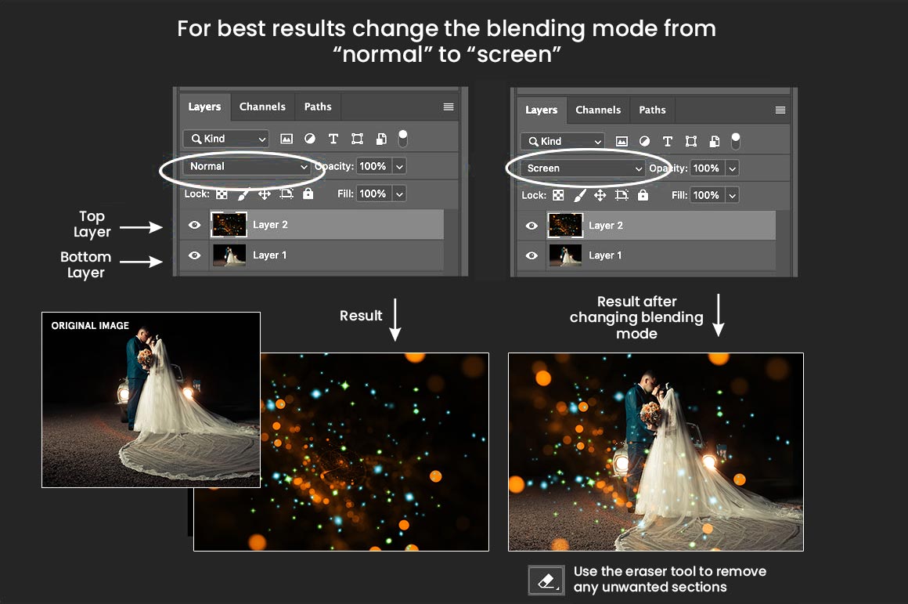This screenshot has width=908, height=604.
Task: Expand the Kind filter dropdown in the Screen-mode panel
Action: 563,141
